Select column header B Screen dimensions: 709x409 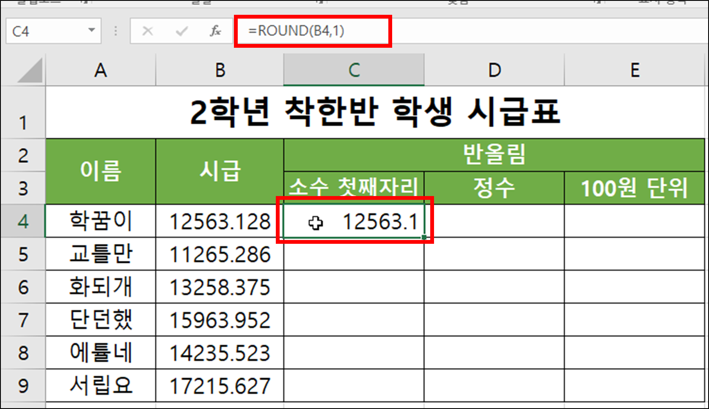(219, 70)
